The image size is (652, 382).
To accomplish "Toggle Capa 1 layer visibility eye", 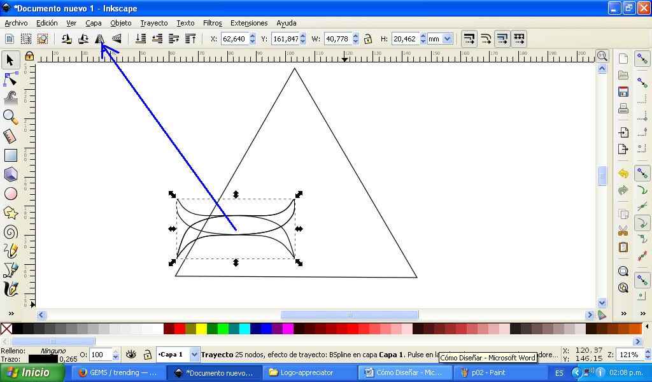I will (x=131, y=355).
